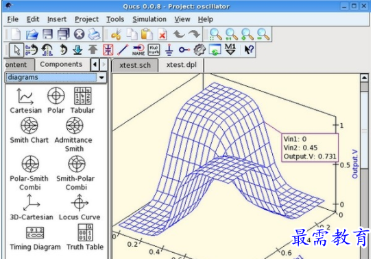Zoom out of the diagram

[x=263, y=34]
